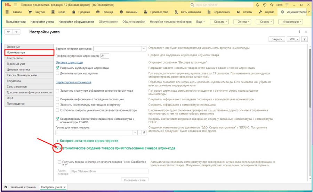Click the Сеть магазинов icon

point(176,12)
